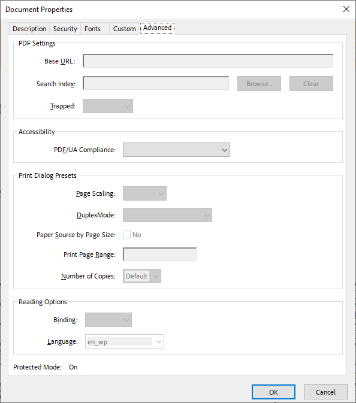Open the Number of Copies dropdown
This screenshot has width=356, height=403.
tap(142, 276)
